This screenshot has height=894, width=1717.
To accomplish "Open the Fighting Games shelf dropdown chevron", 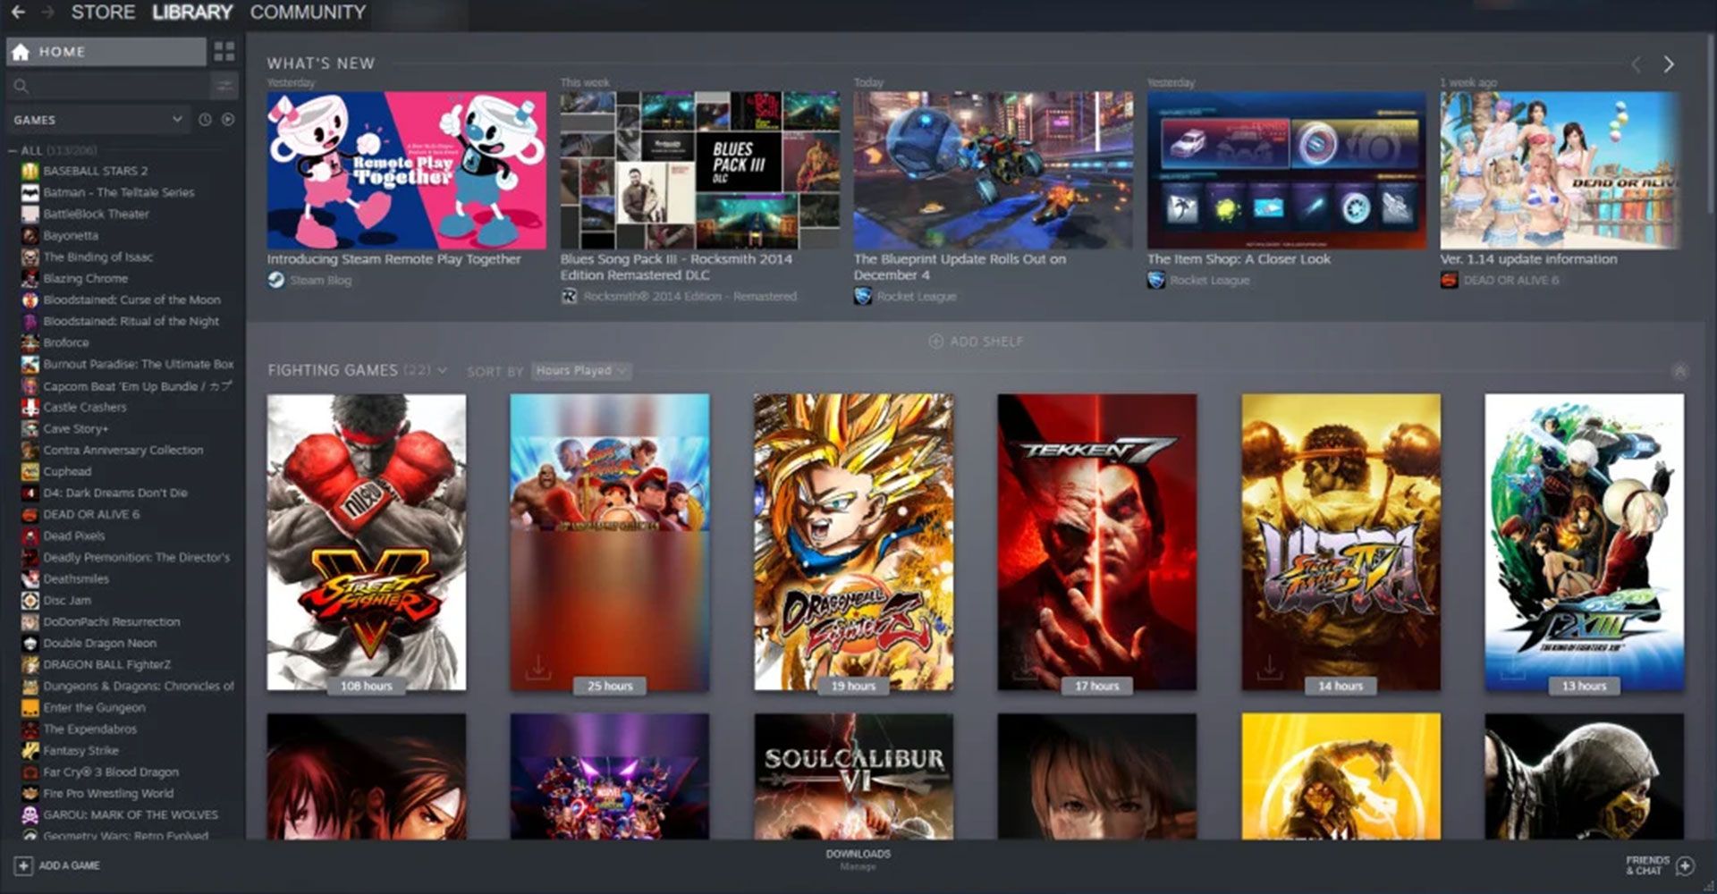I will [442, 370].
